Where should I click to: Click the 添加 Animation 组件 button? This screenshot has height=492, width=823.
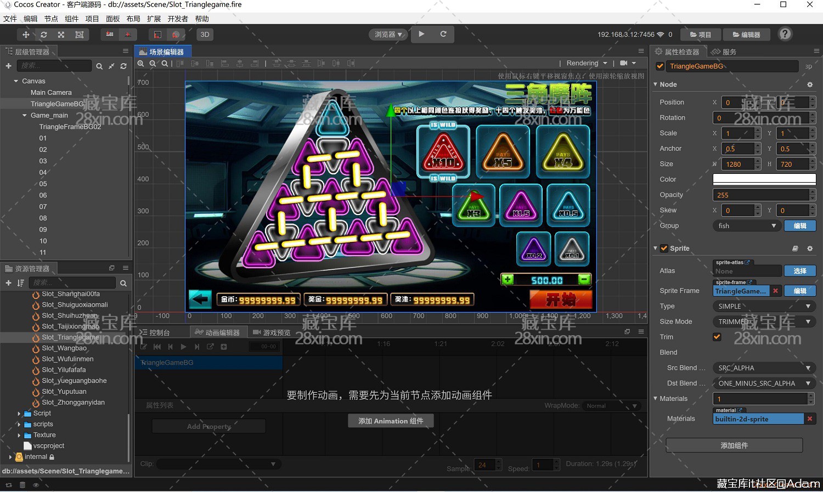pyautogui.click(x=391, y=421)
